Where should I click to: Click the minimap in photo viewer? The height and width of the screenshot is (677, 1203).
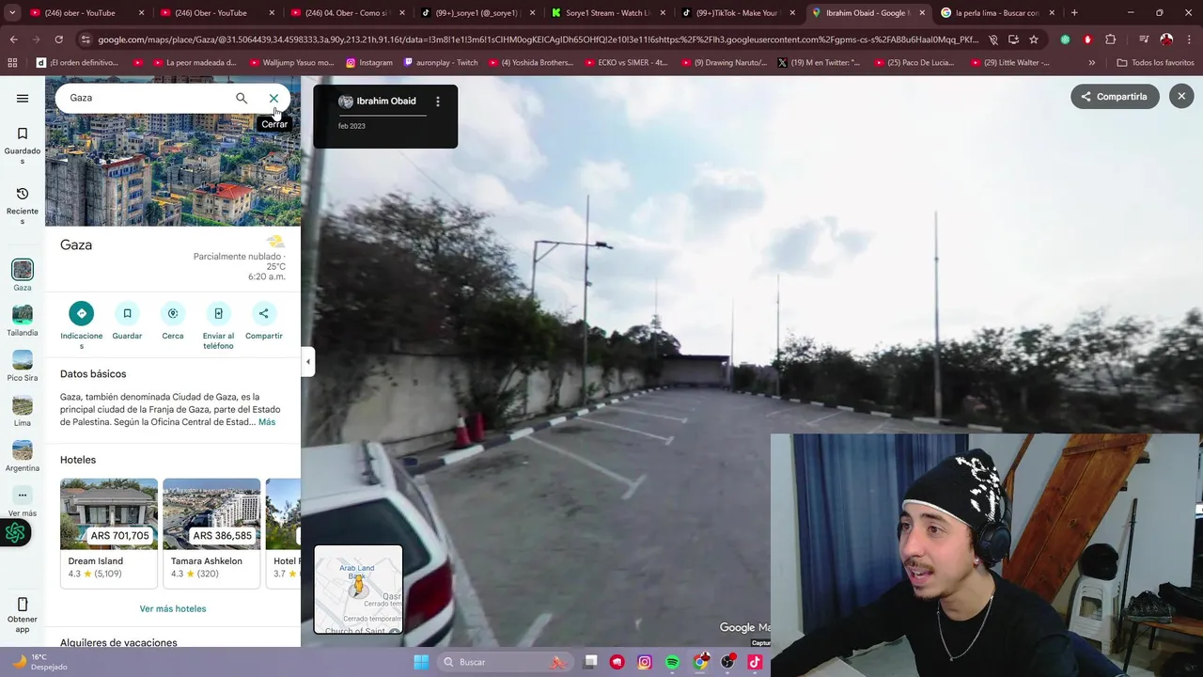point(358,590)
